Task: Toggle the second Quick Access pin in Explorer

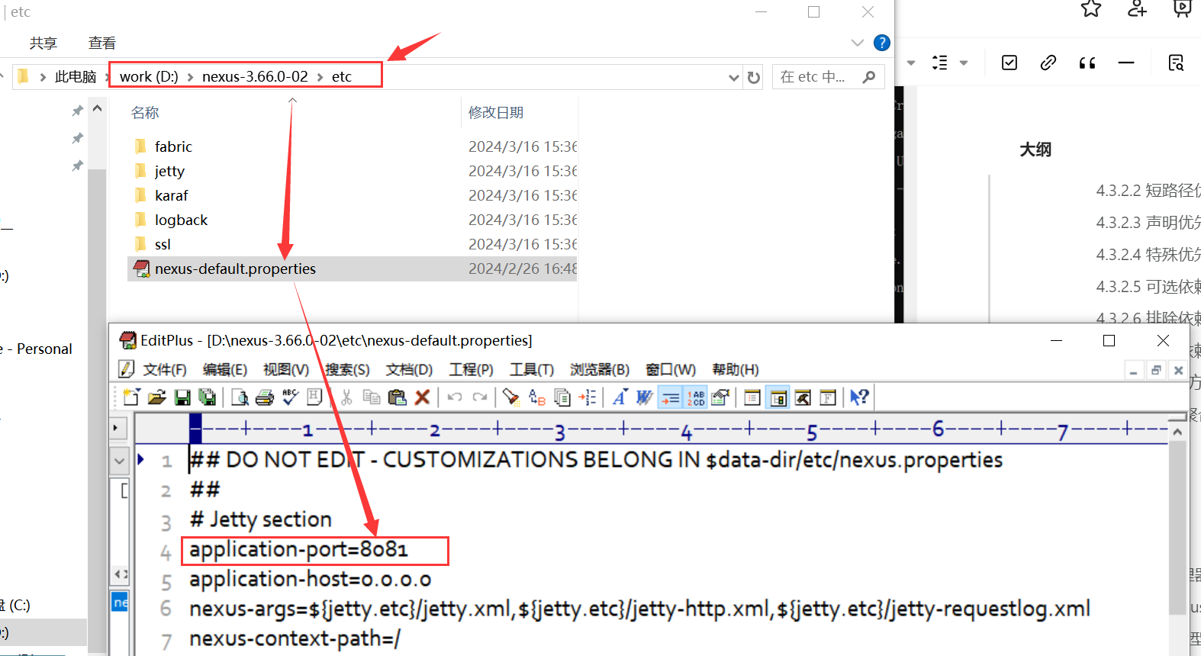Action: tap(77, 139)
